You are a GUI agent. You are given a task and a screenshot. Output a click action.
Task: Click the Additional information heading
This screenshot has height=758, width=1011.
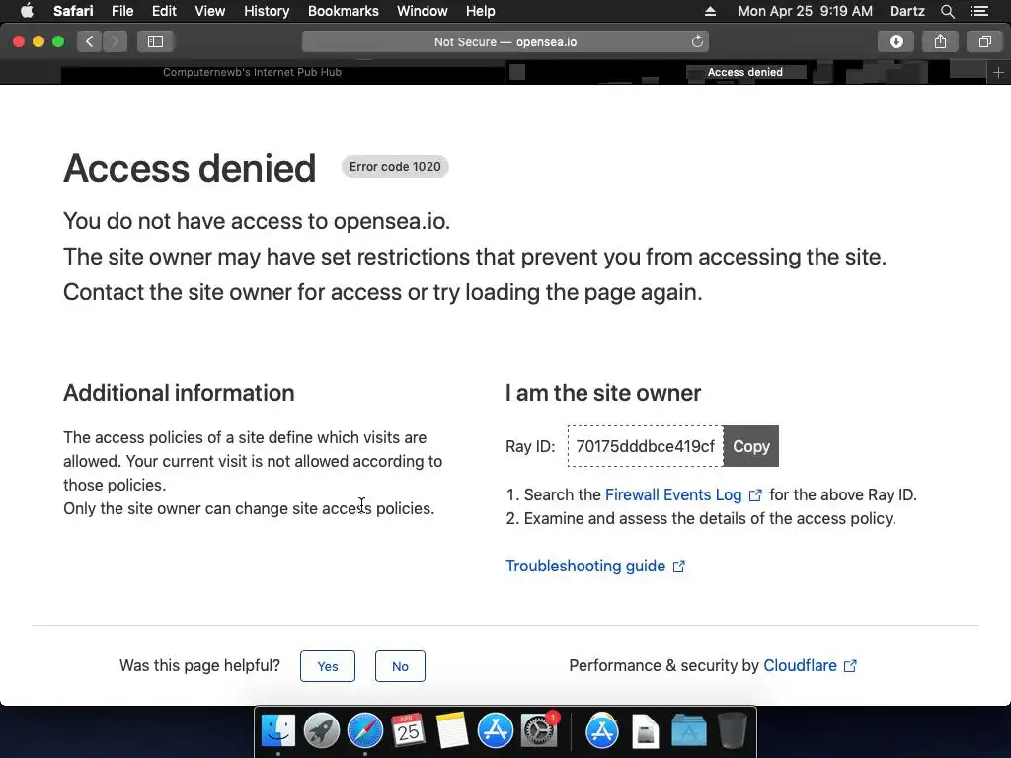pos(179,393)
